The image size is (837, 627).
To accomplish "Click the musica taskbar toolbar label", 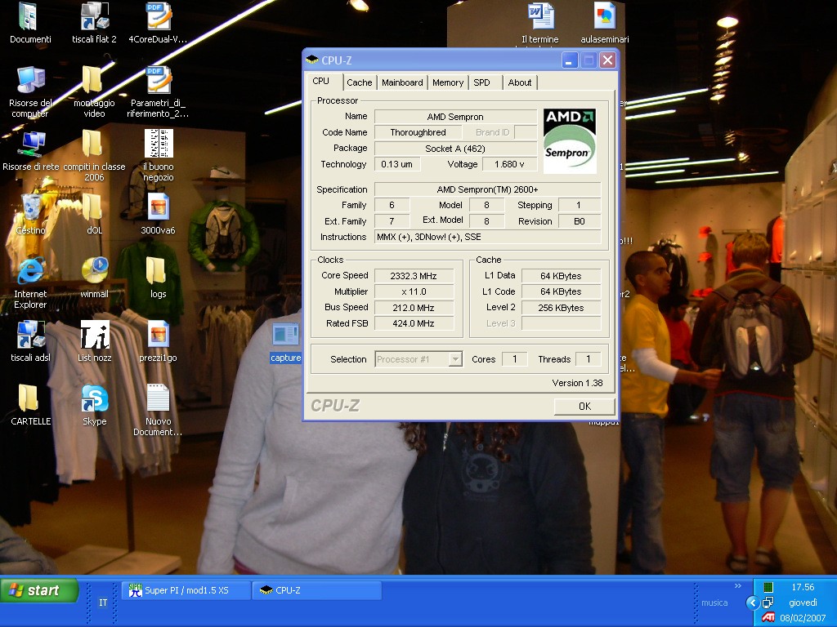I will tap(714, 603).
